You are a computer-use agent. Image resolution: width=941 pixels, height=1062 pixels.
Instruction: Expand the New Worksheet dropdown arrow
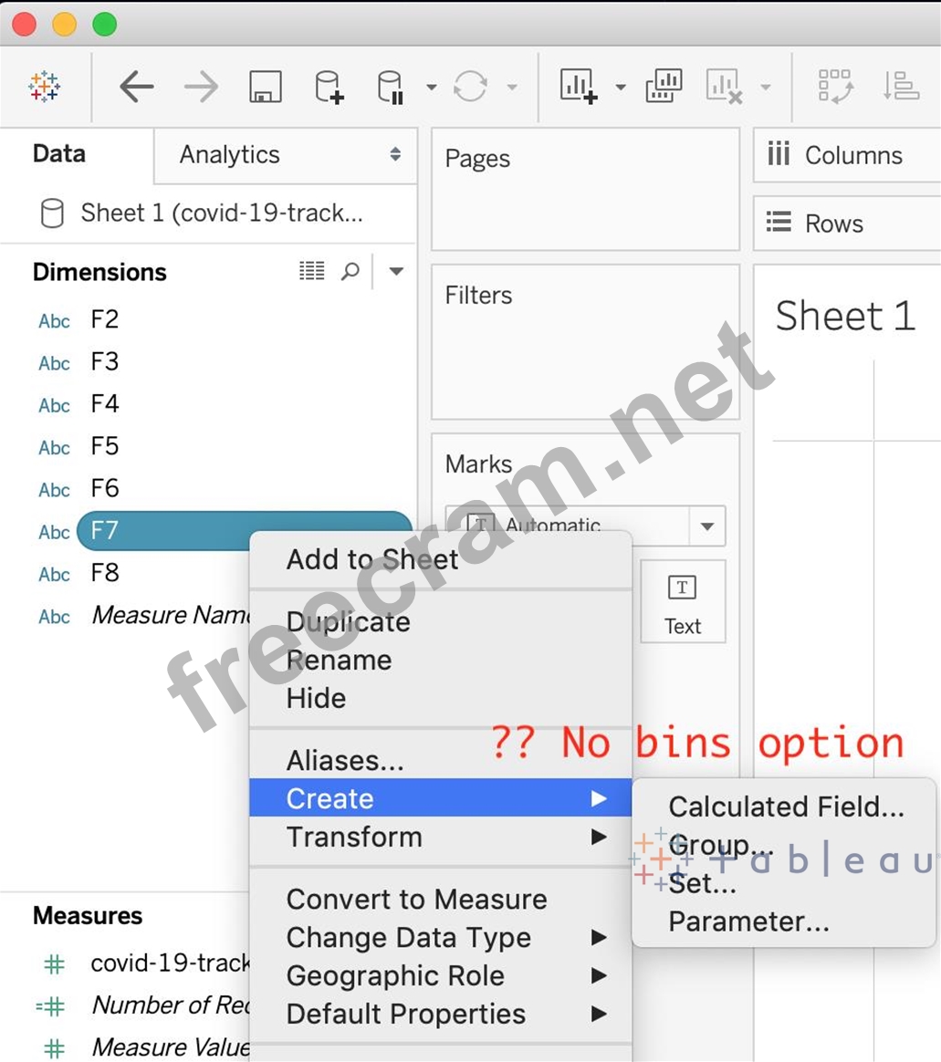(621, 88)
